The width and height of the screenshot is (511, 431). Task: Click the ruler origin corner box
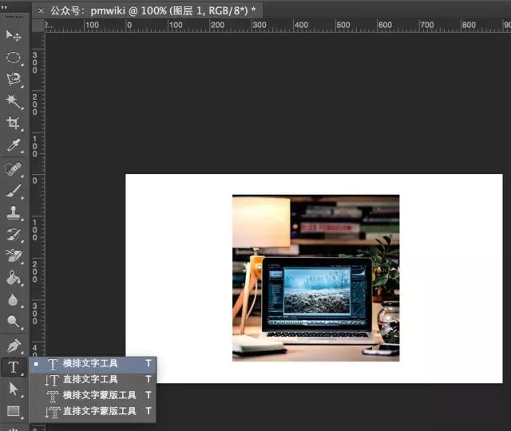38,26
